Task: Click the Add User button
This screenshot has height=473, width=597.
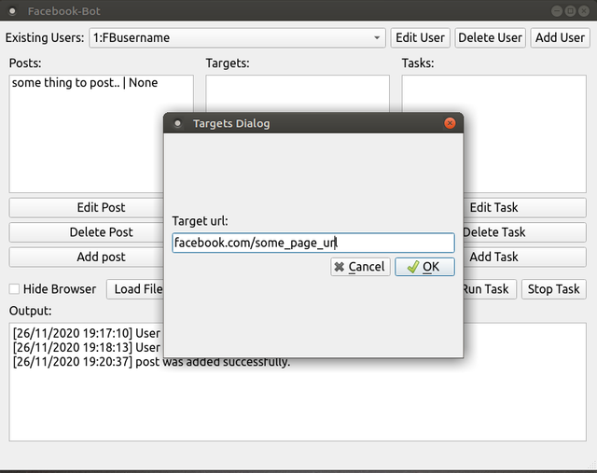Action: [x=560, y=37]
